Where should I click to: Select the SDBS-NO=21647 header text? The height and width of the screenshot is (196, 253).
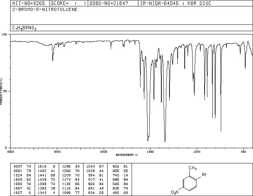click(109, 3)
